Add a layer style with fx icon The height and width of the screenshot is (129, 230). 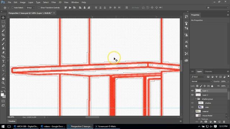coord(201,122)
